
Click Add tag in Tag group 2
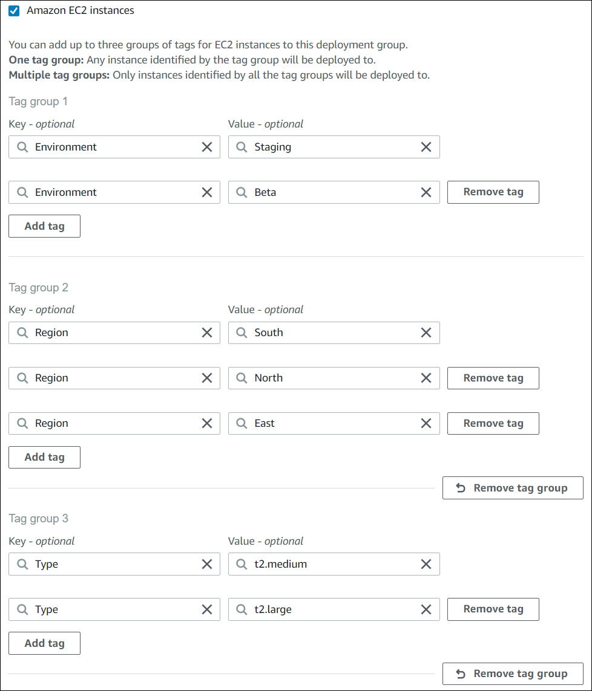pyautogui.click(x=44, y=457)
